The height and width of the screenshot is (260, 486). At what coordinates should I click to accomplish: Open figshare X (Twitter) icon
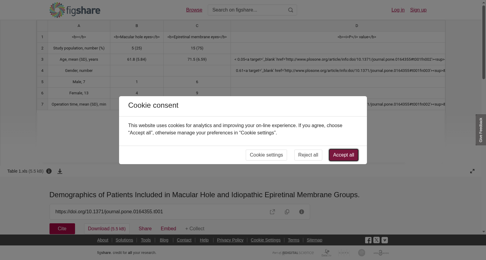(376, 240)
